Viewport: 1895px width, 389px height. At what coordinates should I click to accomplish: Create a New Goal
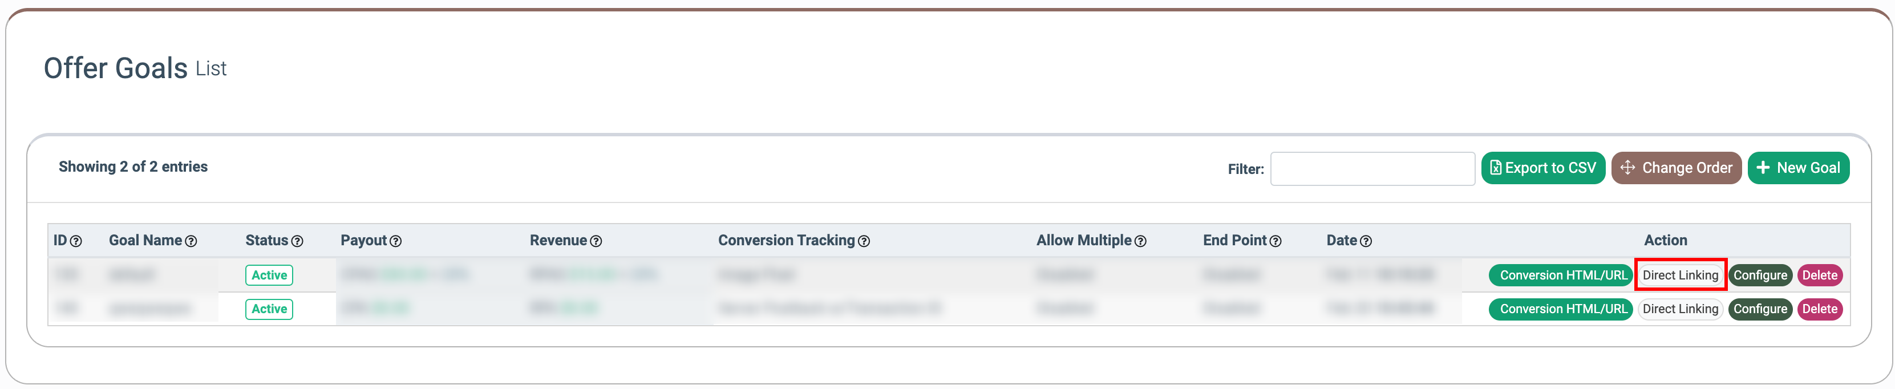pos(1798,168)
